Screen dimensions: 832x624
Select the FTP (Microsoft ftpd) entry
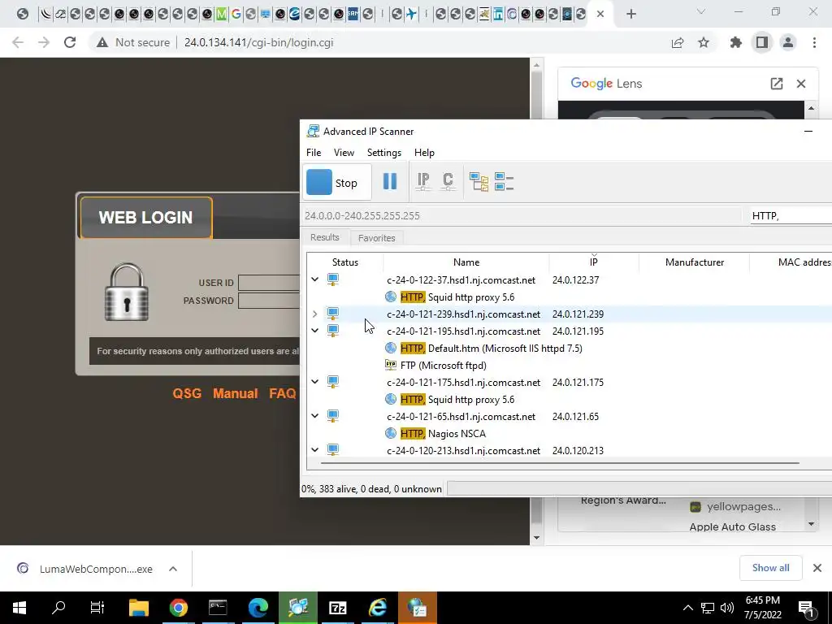(x=443, y=366)
